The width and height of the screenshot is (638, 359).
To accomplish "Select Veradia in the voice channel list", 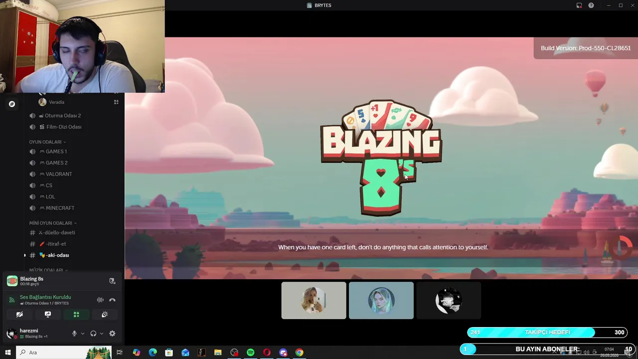I will click(56, 102).
